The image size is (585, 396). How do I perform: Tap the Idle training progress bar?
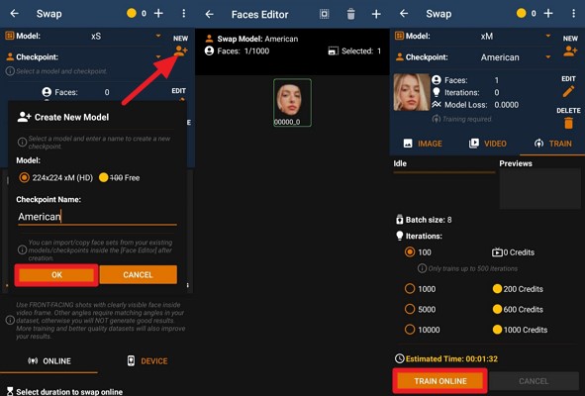(444, 172)
